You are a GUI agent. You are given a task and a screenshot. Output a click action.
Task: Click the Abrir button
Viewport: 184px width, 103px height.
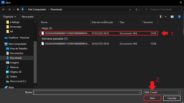point(152,98)
